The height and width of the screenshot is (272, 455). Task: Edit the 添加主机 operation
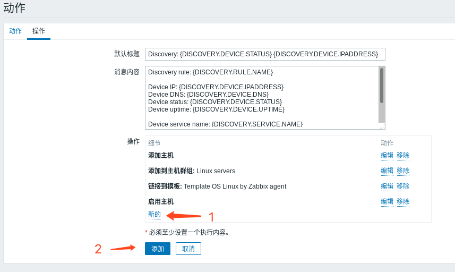(x=387, y=156)
